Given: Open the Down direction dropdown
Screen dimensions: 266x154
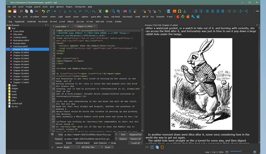Looking at the screenshot, I should (109, 147).
